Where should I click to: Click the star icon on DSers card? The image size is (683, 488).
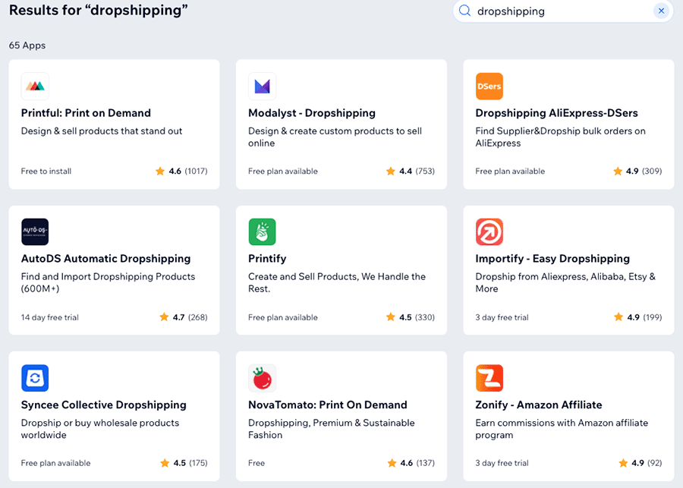618,172
